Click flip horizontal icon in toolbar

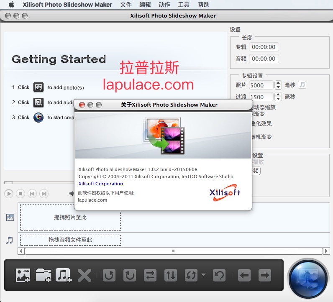point(150,275)
